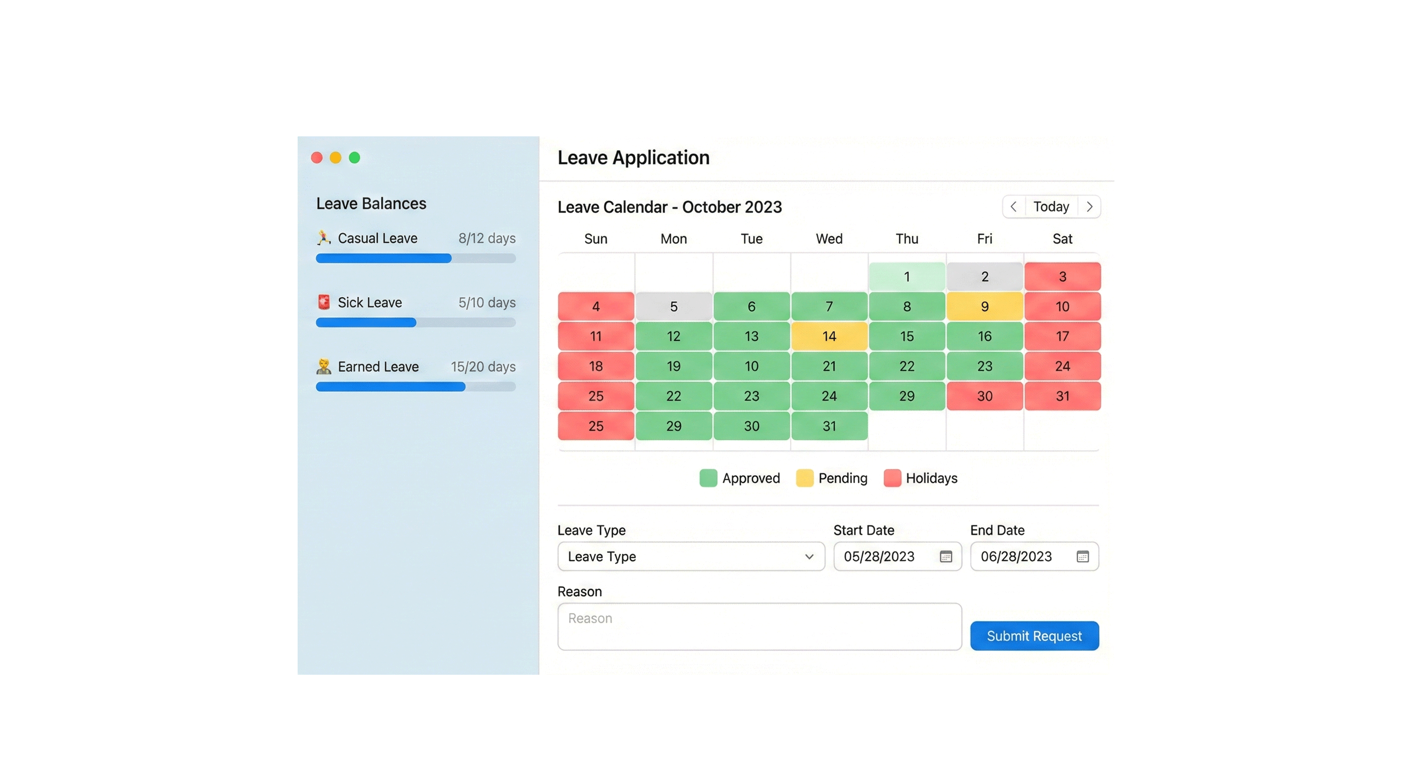Focus the Reason text field
1411x770 pixels.
(x=759, y=627)
